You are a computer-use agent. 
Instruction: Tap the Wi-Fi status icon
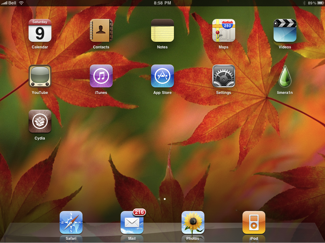(21, 3)
